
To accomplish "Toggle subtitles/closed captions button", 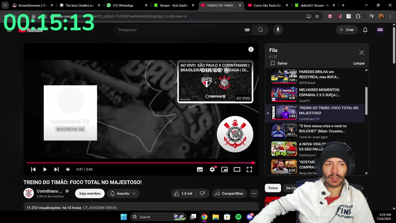I will [x=200, y=169].
